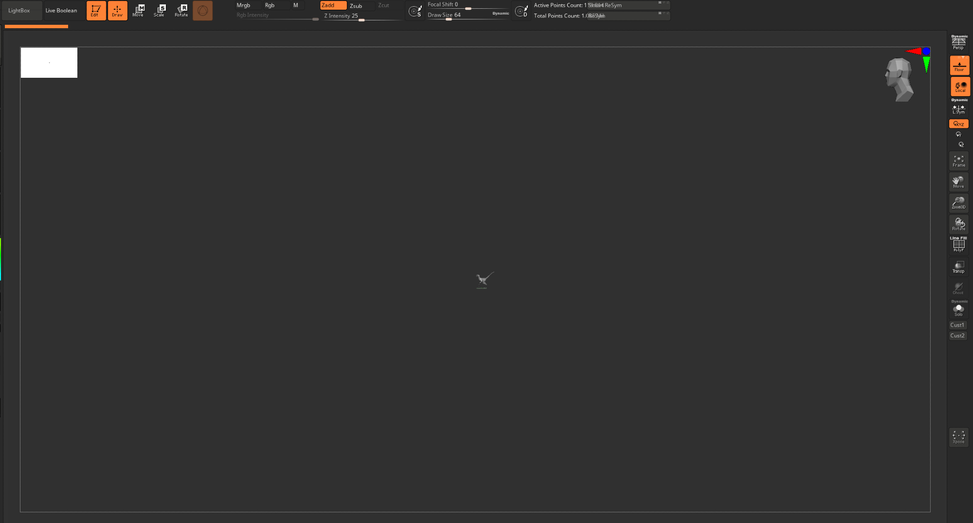973x523 pixels.
Task: Toggle Rgb color painting
Action: click(276, 5)
